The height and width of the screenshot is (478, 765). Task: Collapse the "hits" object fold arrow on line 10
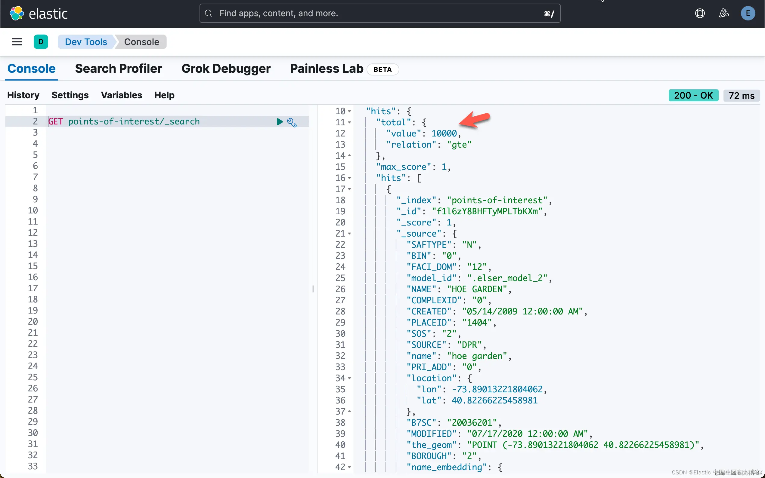tap(349, 111)
